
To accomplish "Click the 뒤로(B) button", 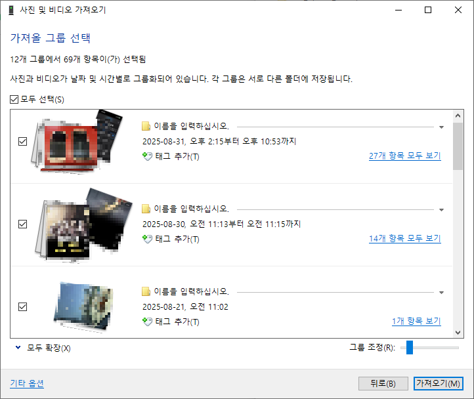I will click(x=383, y=384).
